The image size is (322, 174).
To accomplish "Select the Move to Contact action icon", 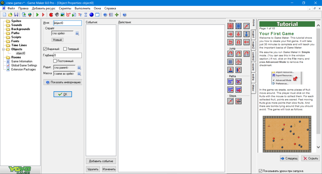I will [x=230, y=70].
